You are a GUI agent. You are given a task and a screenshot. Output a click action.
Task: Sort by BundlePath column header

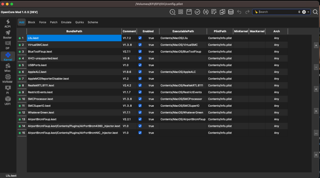[74, 31]
